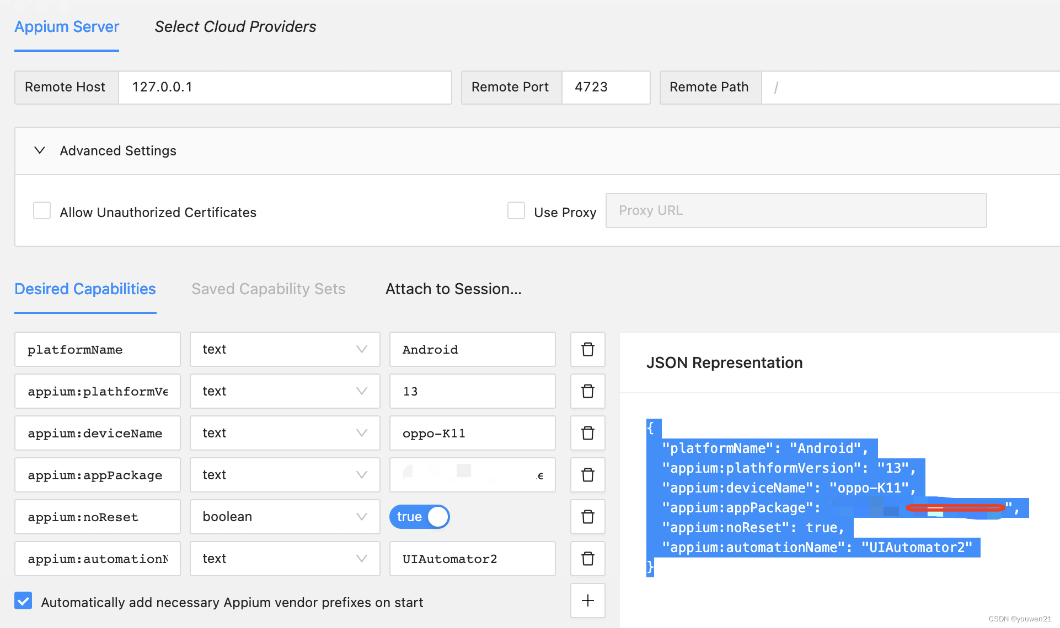Open type dropdown for platformName row
Image resolution: width=1060 pixels, height=628 pixels.
click(x=285, y=349)
